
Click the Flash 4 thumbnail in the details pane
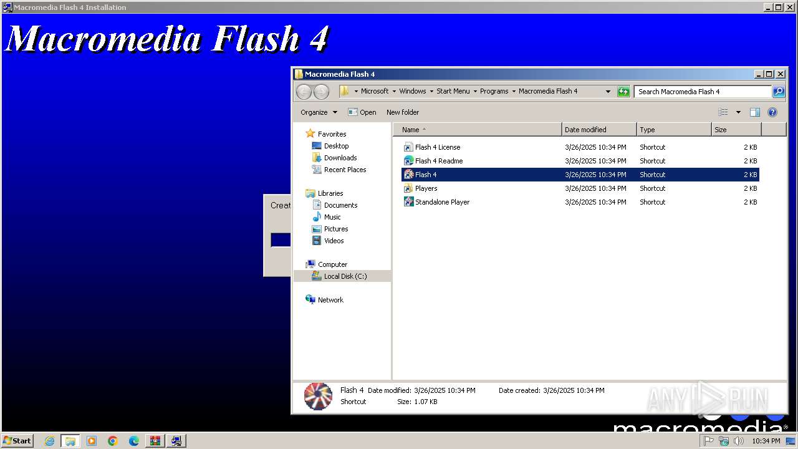point(318,396)
